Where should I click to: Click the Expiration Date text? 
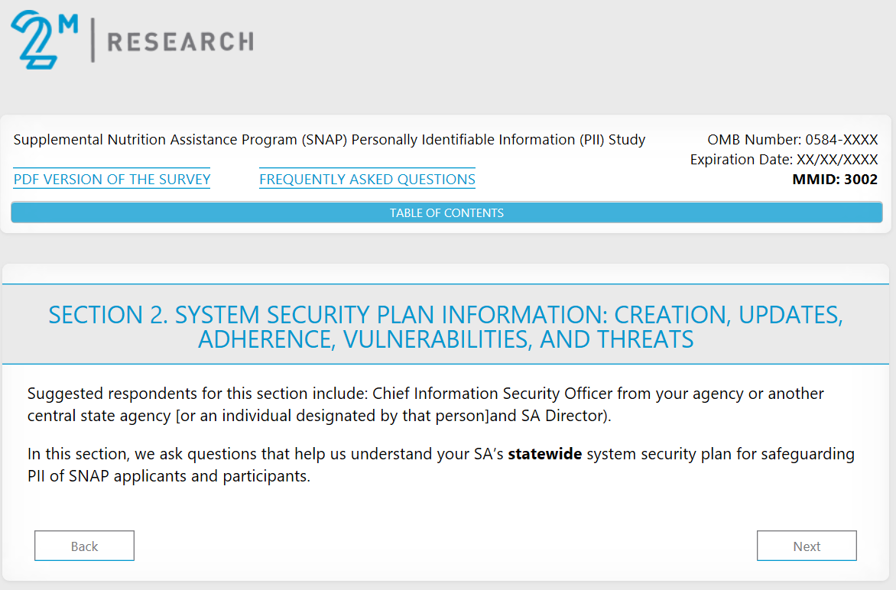(784, 160)
